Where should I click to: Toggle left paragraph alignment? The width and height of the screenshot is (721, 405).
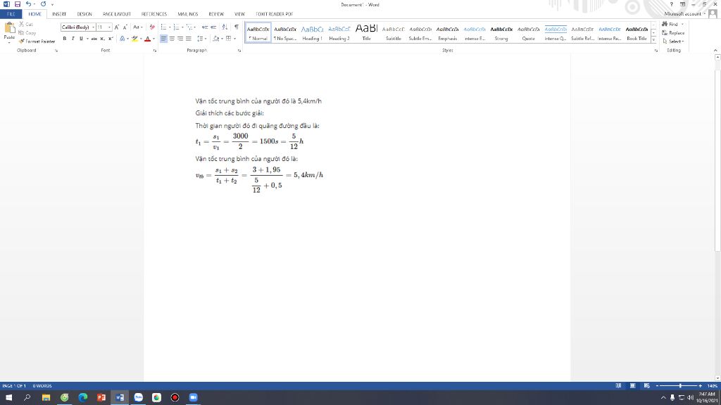163,39
